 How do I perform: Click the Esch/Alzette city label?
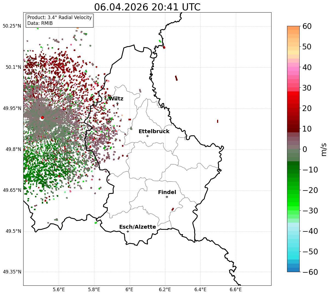click(138, 227)
